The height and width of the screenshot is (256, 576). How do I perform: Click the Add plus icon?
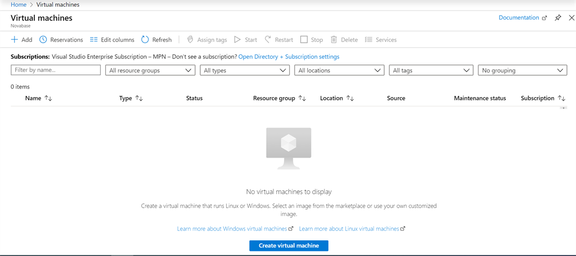tap(15, 40)
